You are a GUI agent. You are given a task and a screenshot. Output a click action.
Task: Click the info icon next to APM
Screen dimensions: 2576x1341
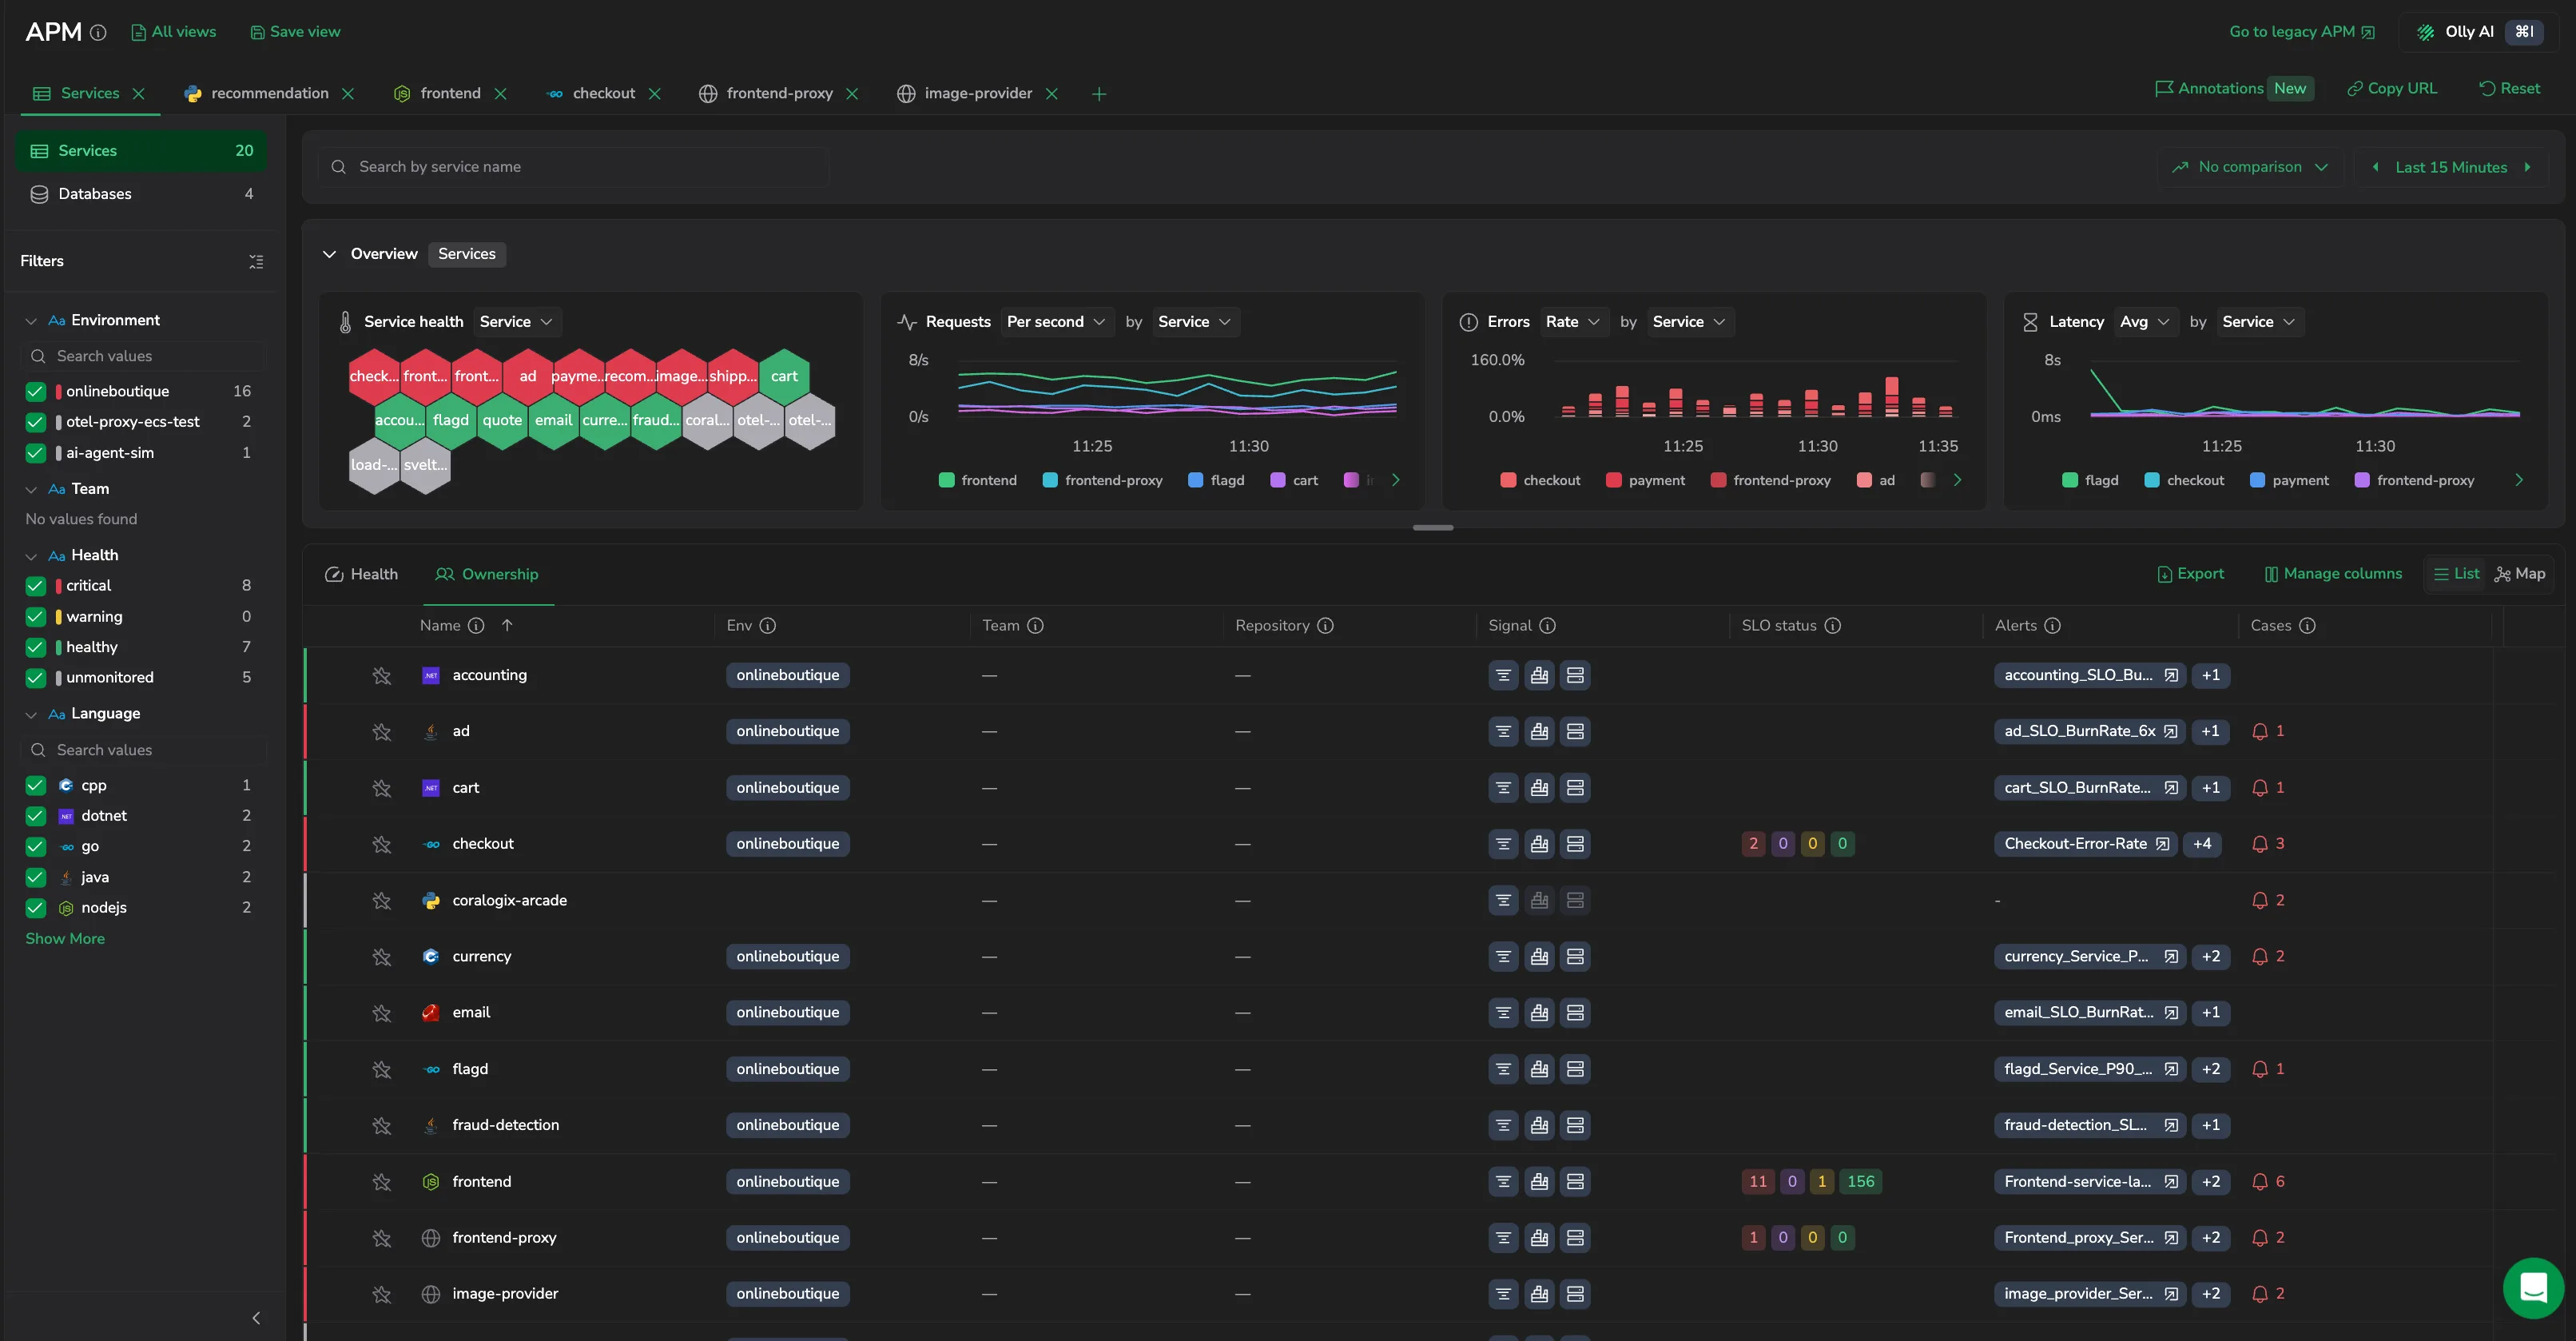tap(98, 32)
